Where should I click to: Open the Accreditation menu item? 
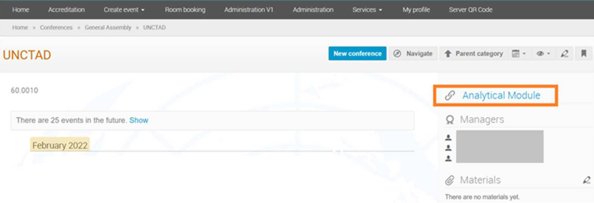click(66, 10)
